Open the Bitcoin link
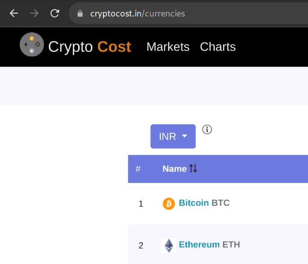 point(194,203)
